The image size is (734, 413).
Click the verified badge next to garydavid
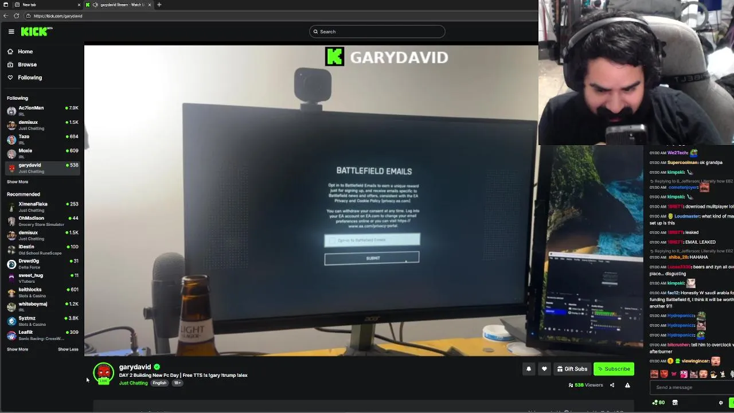coord(157,367)
